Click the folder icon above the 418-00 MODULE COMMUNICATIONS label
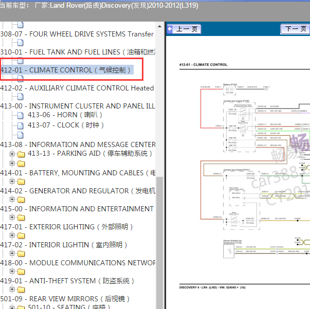 (21, 253)
